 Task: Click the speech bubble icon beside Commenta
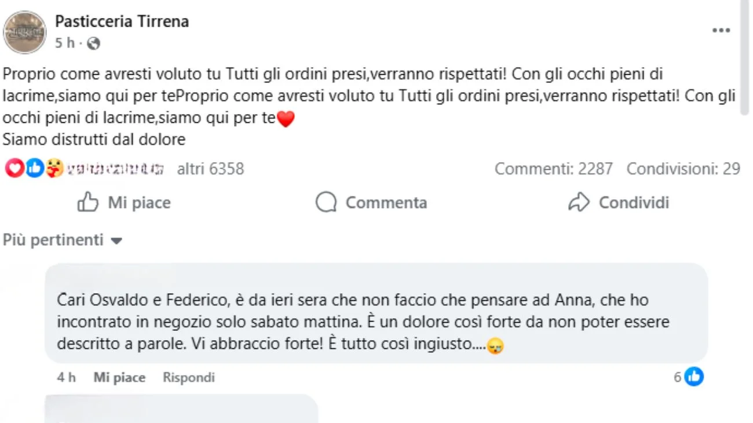pyautogui.click(x=327, y=202)
